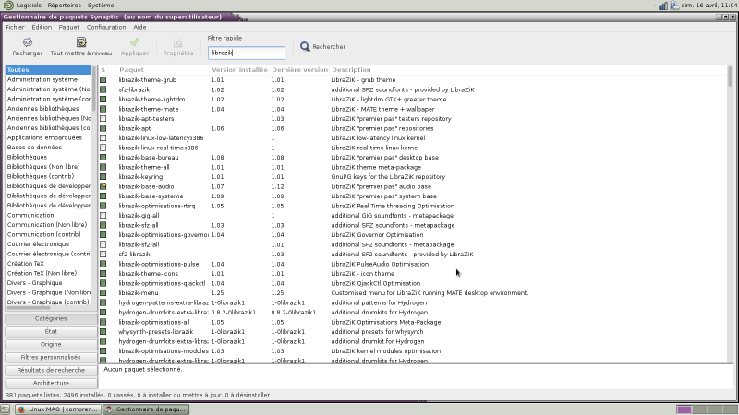Click the Rechercher magnifier icon
This screenshot has width=739, height=415.
[x=306, y=47]
